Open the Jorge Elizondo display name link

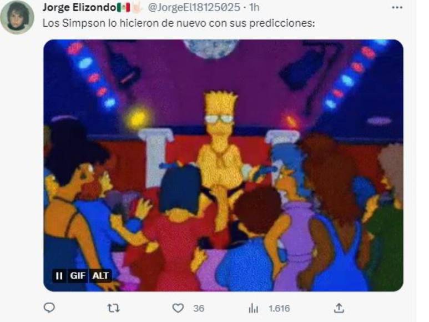[79, 7]
